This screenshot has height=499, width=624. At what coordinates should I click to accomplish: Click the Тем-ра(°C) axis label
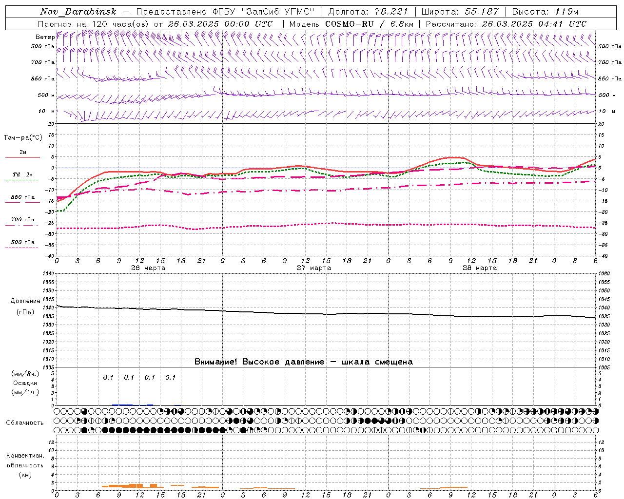(23, 138)
